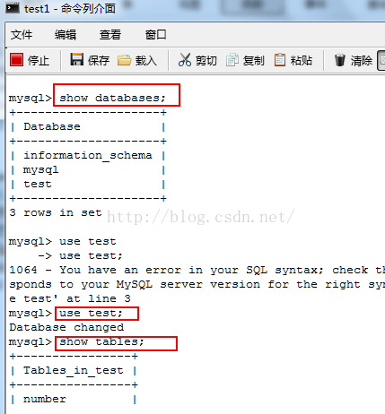Open the 编辑 (Edit) menu
This screenshot has height=414, width=385.
click(66, 35)
